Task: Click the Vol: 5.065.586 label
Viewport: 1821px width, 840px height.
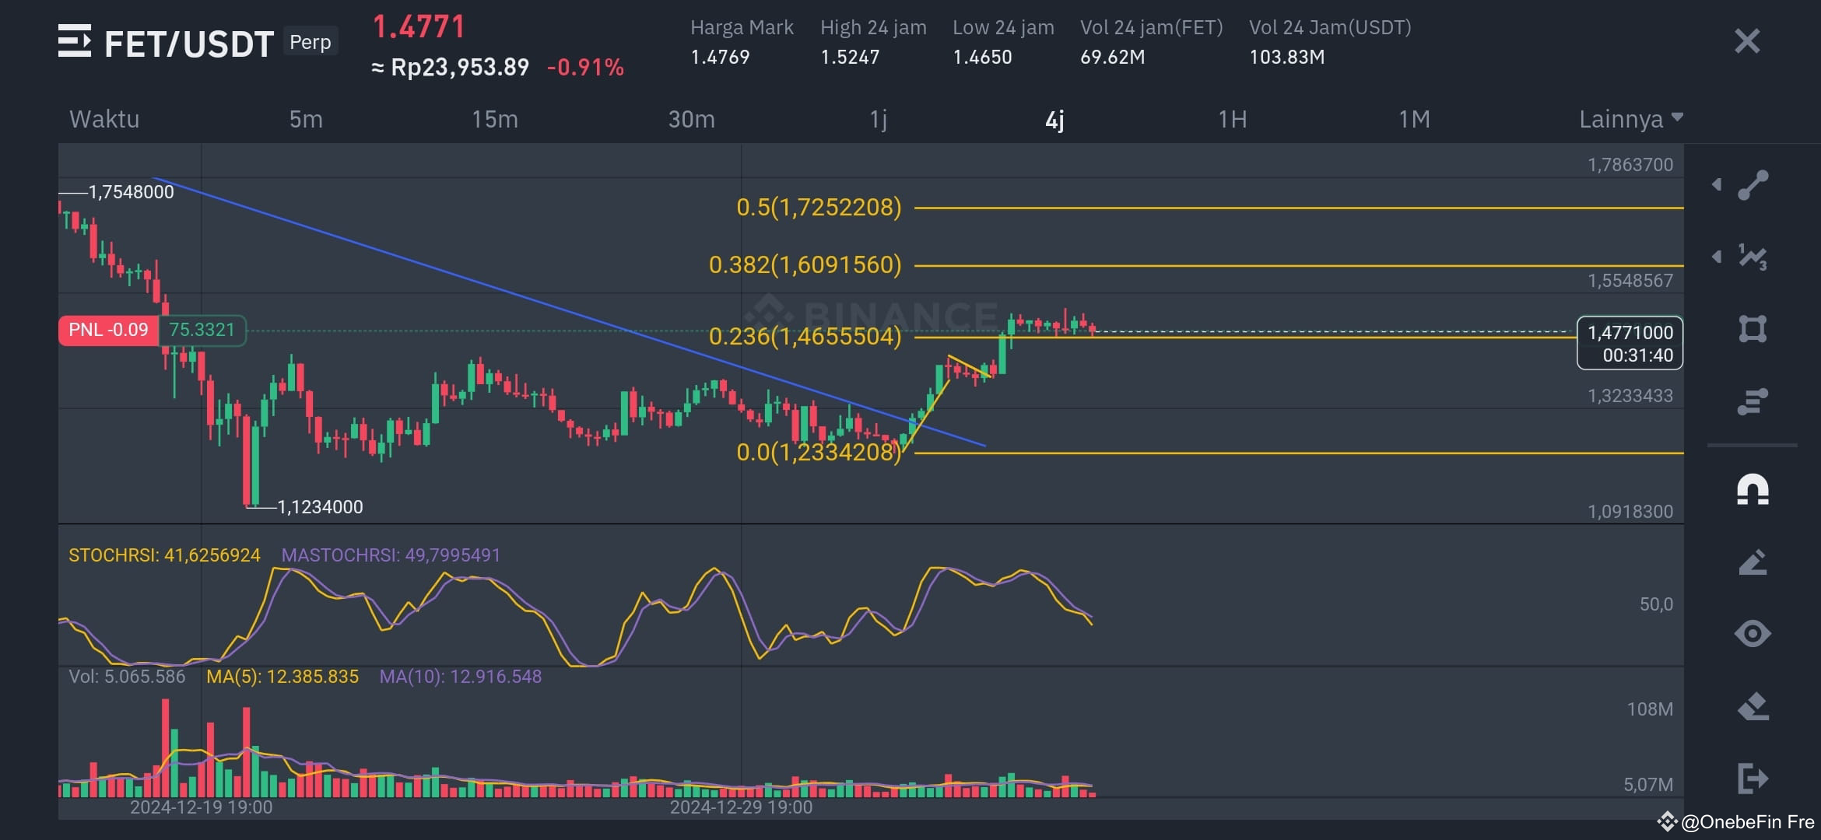Action: coord(127,677)
